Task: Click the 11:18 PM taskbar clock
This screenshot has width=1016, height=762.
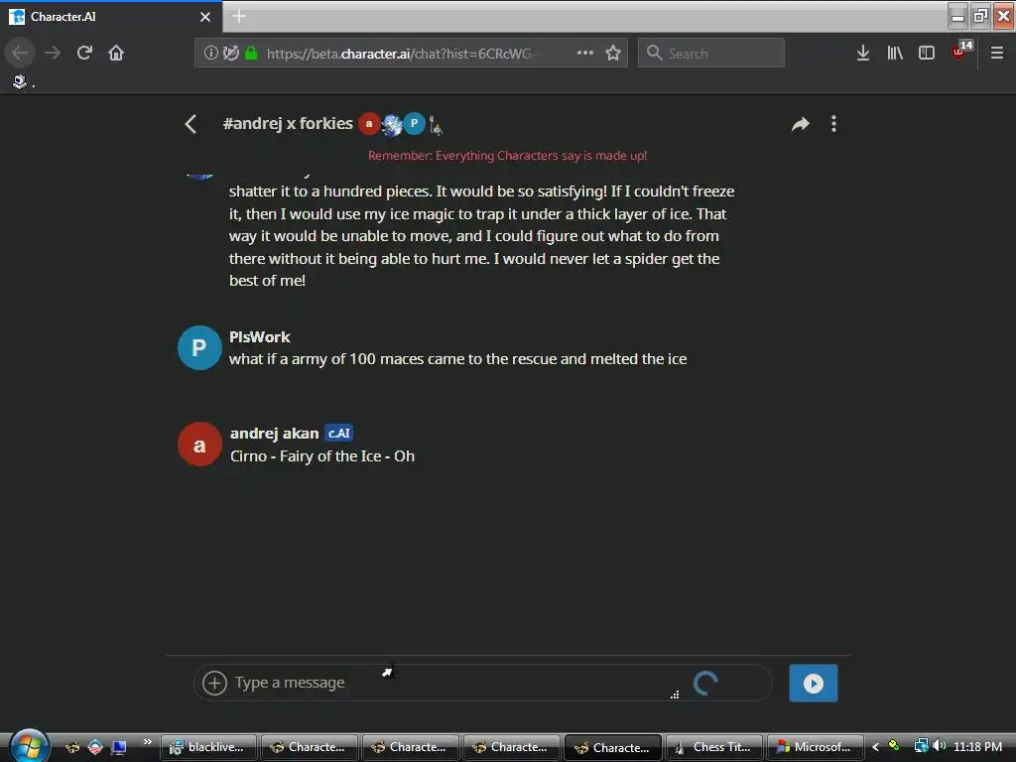Action: tap(977, 747)
